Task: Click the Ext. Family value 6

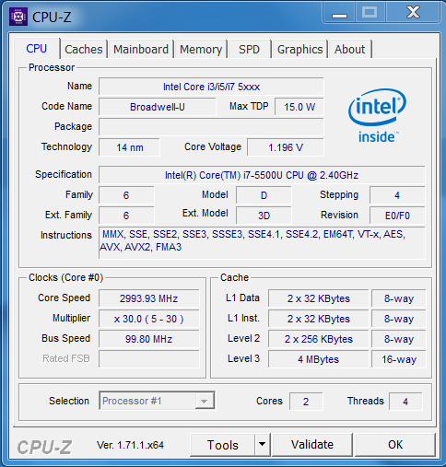Action: 126,216
